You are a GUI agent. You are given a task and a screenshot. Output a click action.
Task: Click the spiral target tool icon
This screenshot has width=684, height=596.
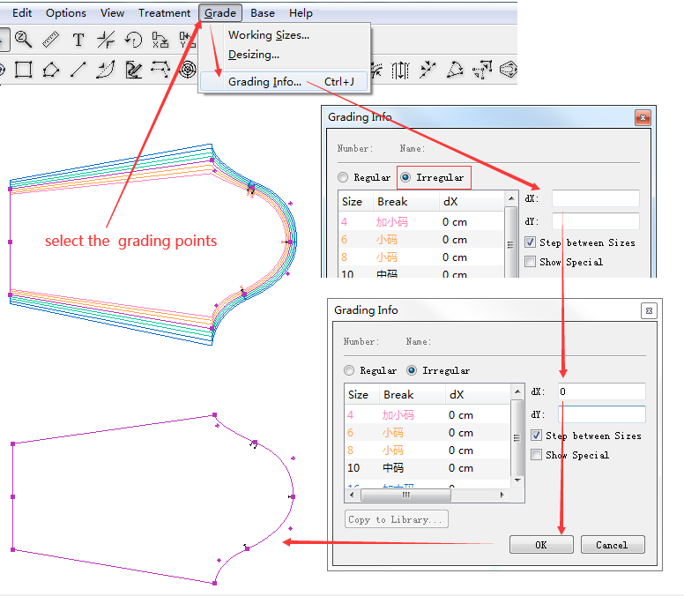click(x=187, y=69)
